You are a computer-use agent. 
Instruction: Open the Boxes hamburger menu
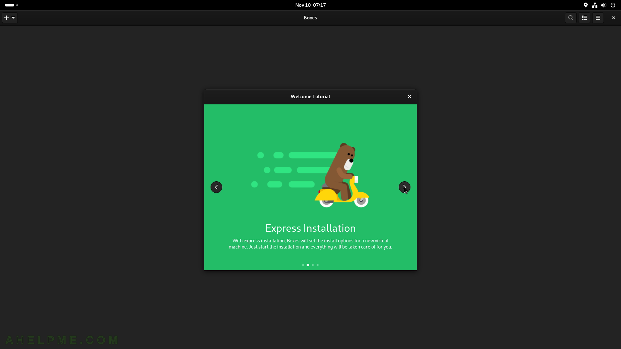tap(598, 18)
